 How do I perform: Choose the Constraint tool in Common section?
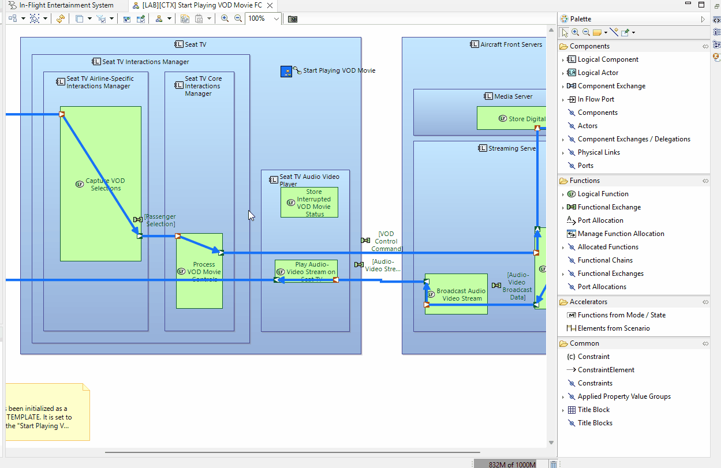click(593, 357)
